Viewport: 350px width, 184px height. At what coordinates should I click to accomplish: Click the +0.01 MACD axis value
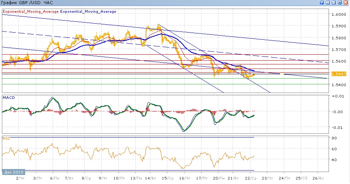pyautogui.click(x=338, y=96)
